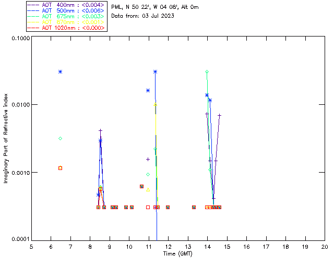The image size is (334, 267).
Task: Click the Imaginary Part of Refractive index axis title
Action: pos(5,138)
